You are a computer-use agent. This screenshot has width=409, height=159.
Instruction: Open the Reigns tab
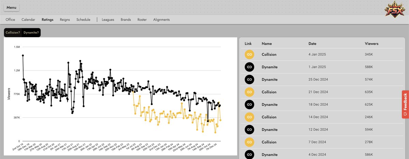coord(65,20)
